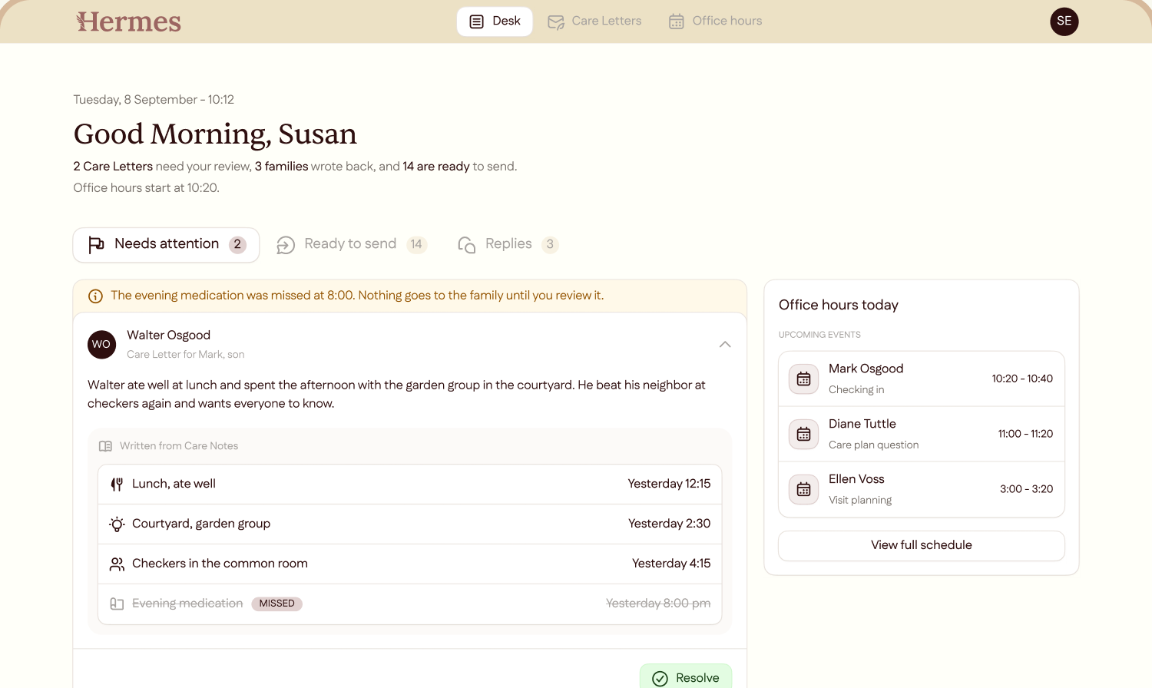Show the Ready to send list
This screenshot has width=1152, height=688.
(x=351, y=245)
